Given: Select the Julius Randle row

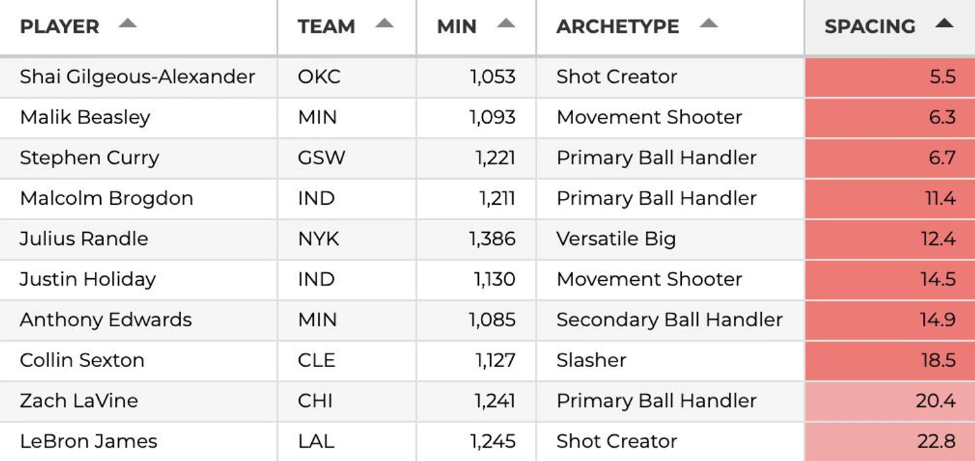Looking at the screenshot, I should coord(487,239).
